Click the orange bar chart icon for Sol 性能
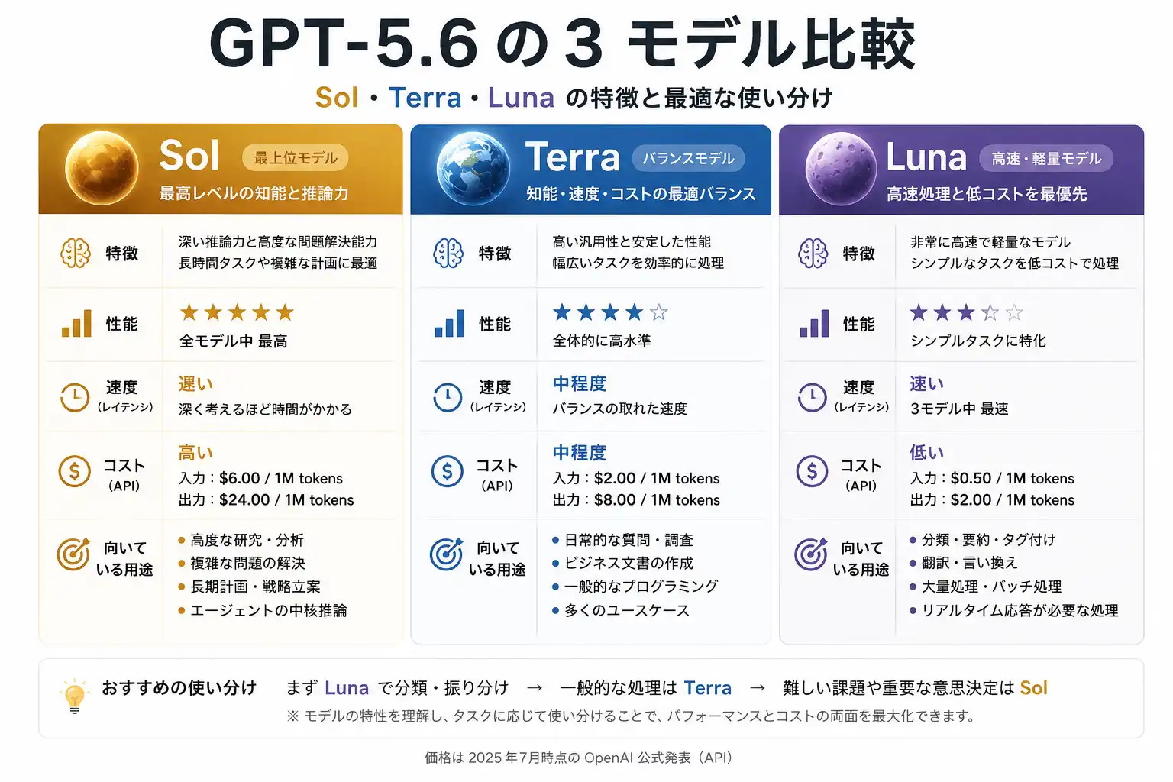 point(76,324)
